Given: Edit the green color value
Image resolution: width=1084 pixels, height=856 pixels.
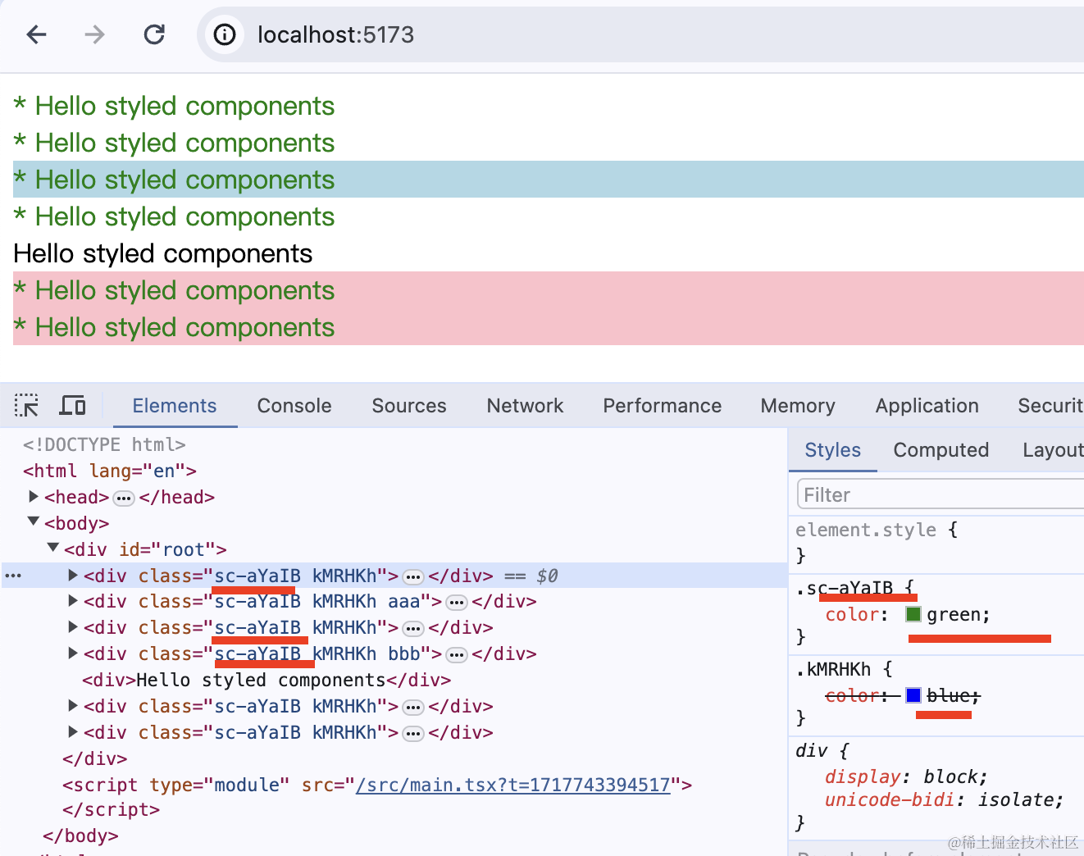Looking at the screenshot, I should pos(955,614).
